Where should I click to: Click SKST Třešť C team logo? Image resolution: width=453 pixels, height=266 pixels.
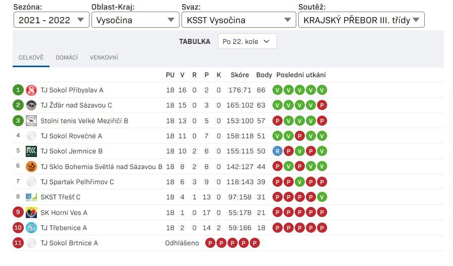coord(31,197)
